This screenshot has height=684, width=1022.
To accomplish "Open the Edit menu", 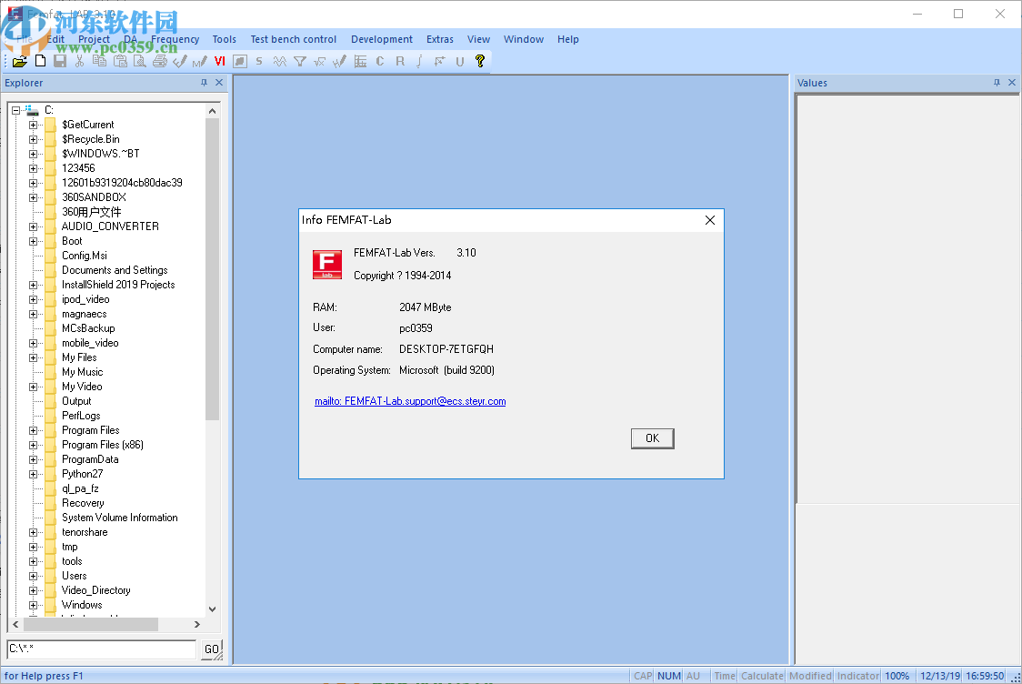I will [55, 39].
